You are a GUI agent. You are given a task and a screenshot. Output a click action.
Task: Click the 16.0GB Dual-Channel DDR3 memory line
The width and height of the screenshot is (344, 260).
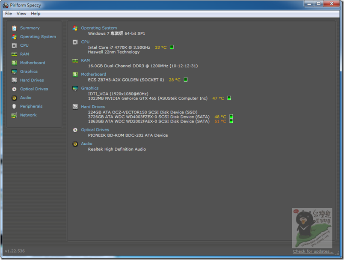(x=143, y=66)
